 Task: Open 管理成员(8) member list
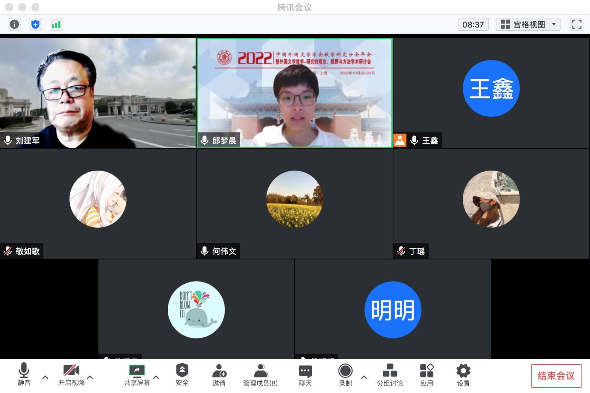pos(260,375)
